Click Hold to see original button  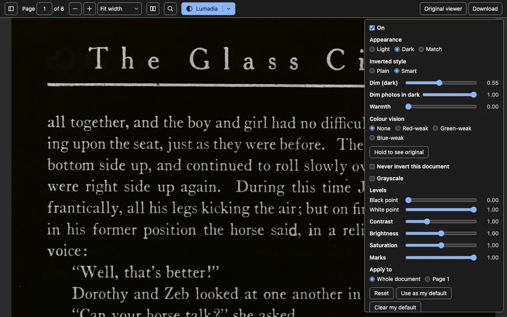[399, 152]
